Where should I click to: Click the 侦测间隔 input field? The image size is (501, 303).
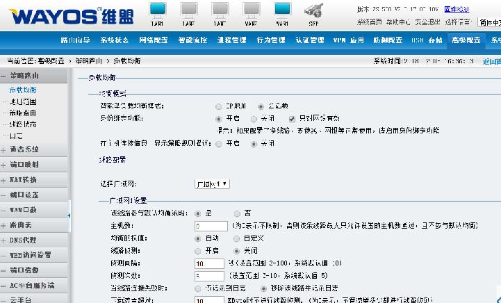point(209,263)
